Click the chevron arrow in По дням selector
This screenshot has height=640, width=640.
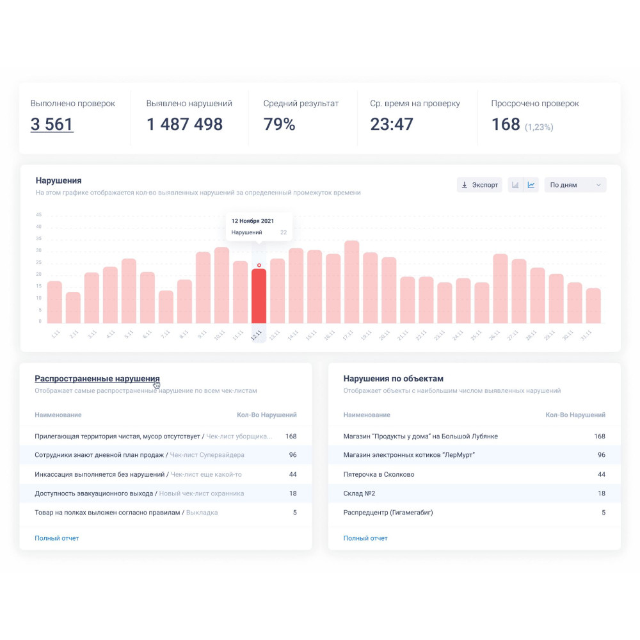[x=598, y=185]
